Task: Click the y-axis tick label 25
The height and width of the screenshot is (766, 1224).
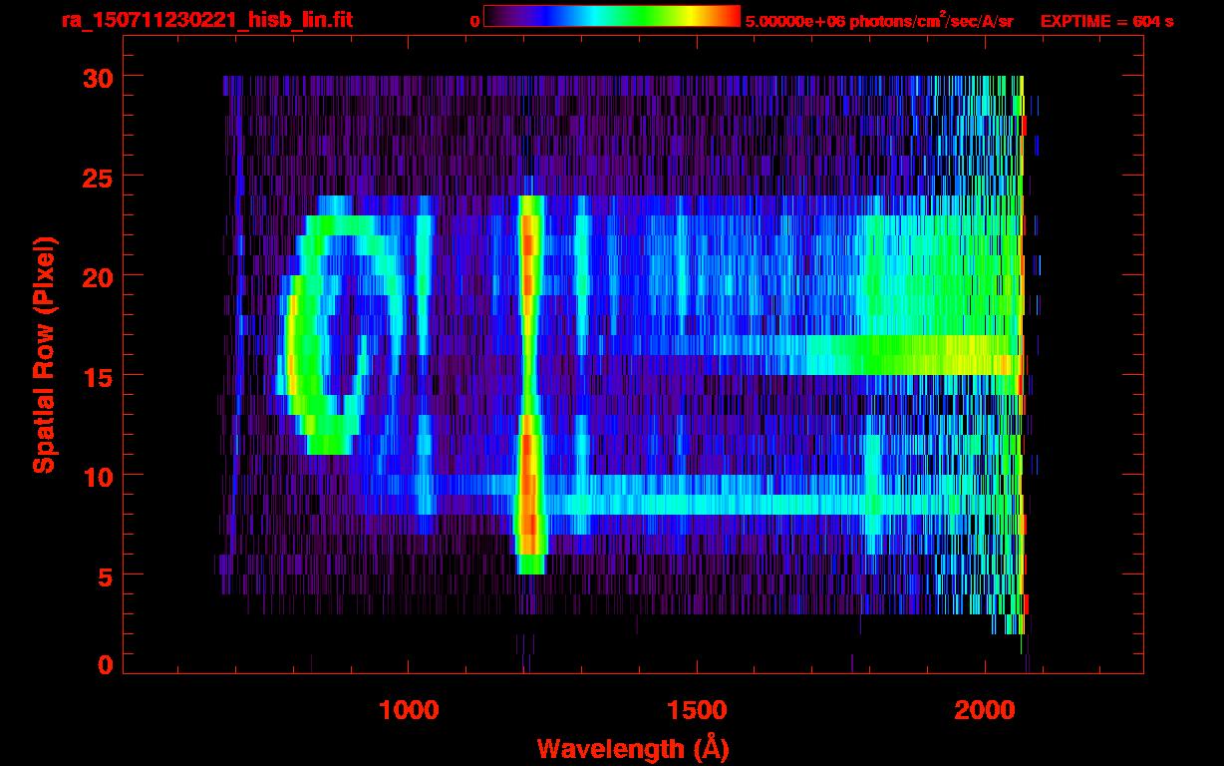Action: (x=98, y=177)
